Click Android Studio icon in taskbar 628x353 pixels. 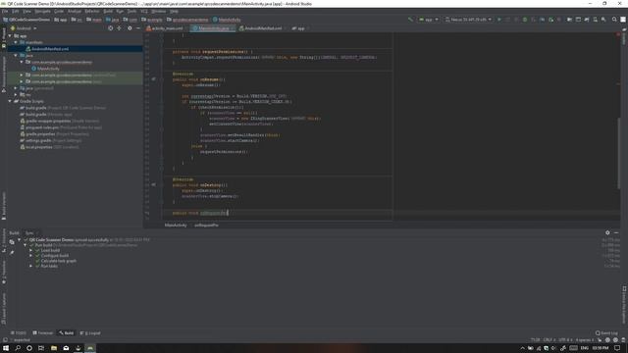90,348
